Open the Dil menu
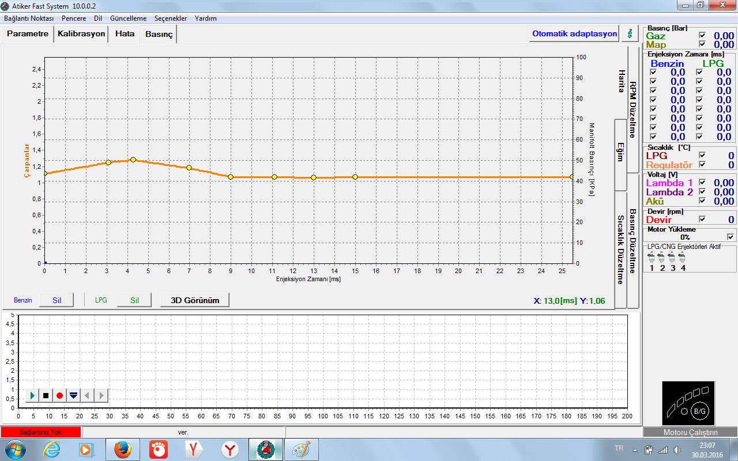 (x=98, y=18)
